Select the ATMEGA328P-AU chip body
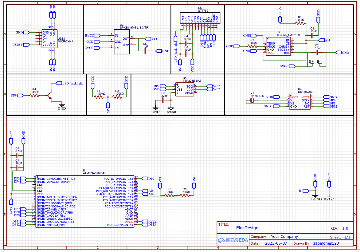The height and width of the screenshot is (252, 360). [x=85, y=202]
